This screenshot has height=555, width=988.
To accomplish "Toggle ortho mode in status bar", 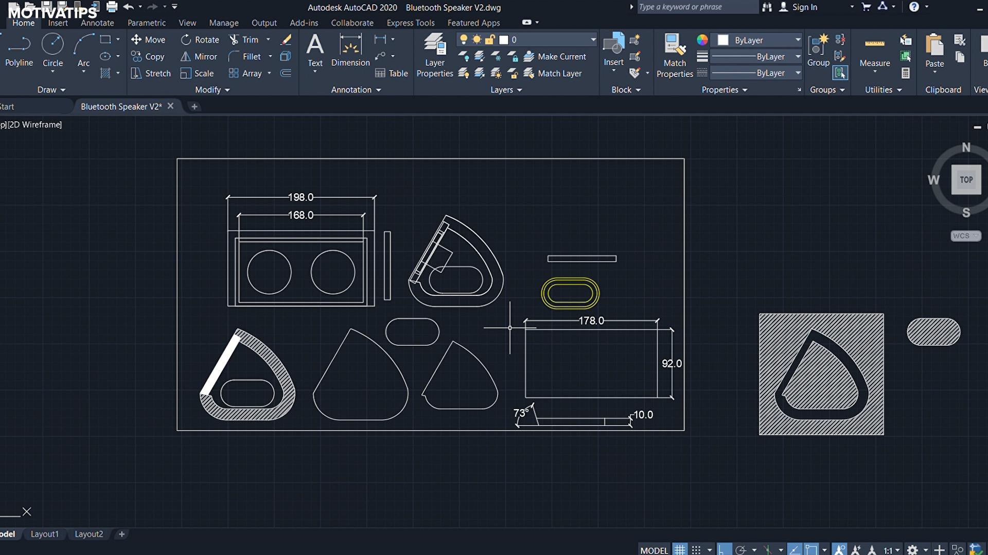I will pyautogui.click(x=724, y=550).
